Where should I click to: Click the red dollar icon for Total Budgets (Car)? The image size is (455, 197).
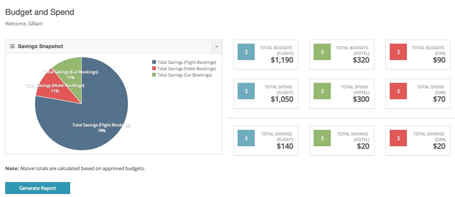[398, 52]
